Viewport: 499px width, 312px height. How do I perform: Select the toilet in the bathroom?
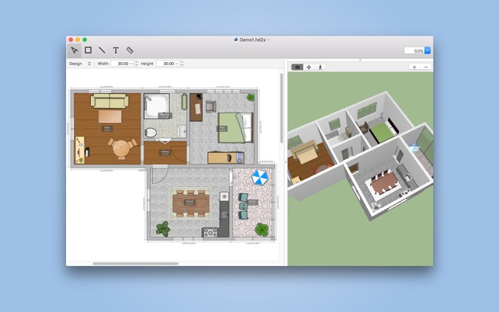[x=151, y=133]
